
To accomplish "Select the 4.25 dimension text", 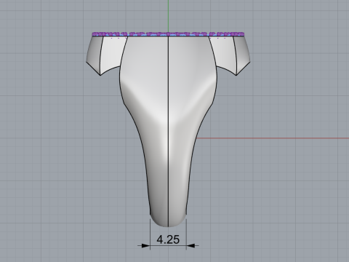I will pos(168,239).
